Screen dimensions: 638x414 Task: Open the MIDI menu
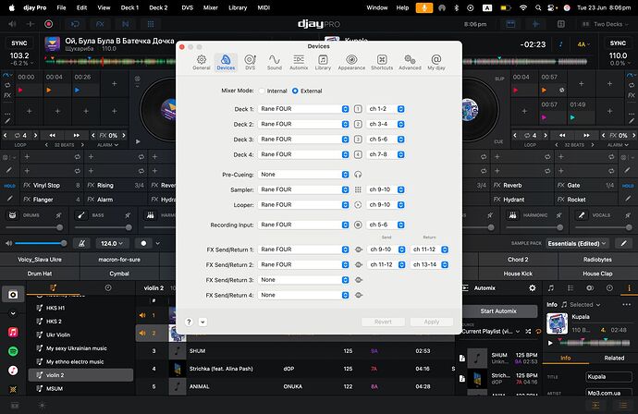264,7
